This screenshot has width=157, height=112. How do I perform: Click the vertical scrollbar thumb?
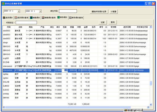pos(151,83)
